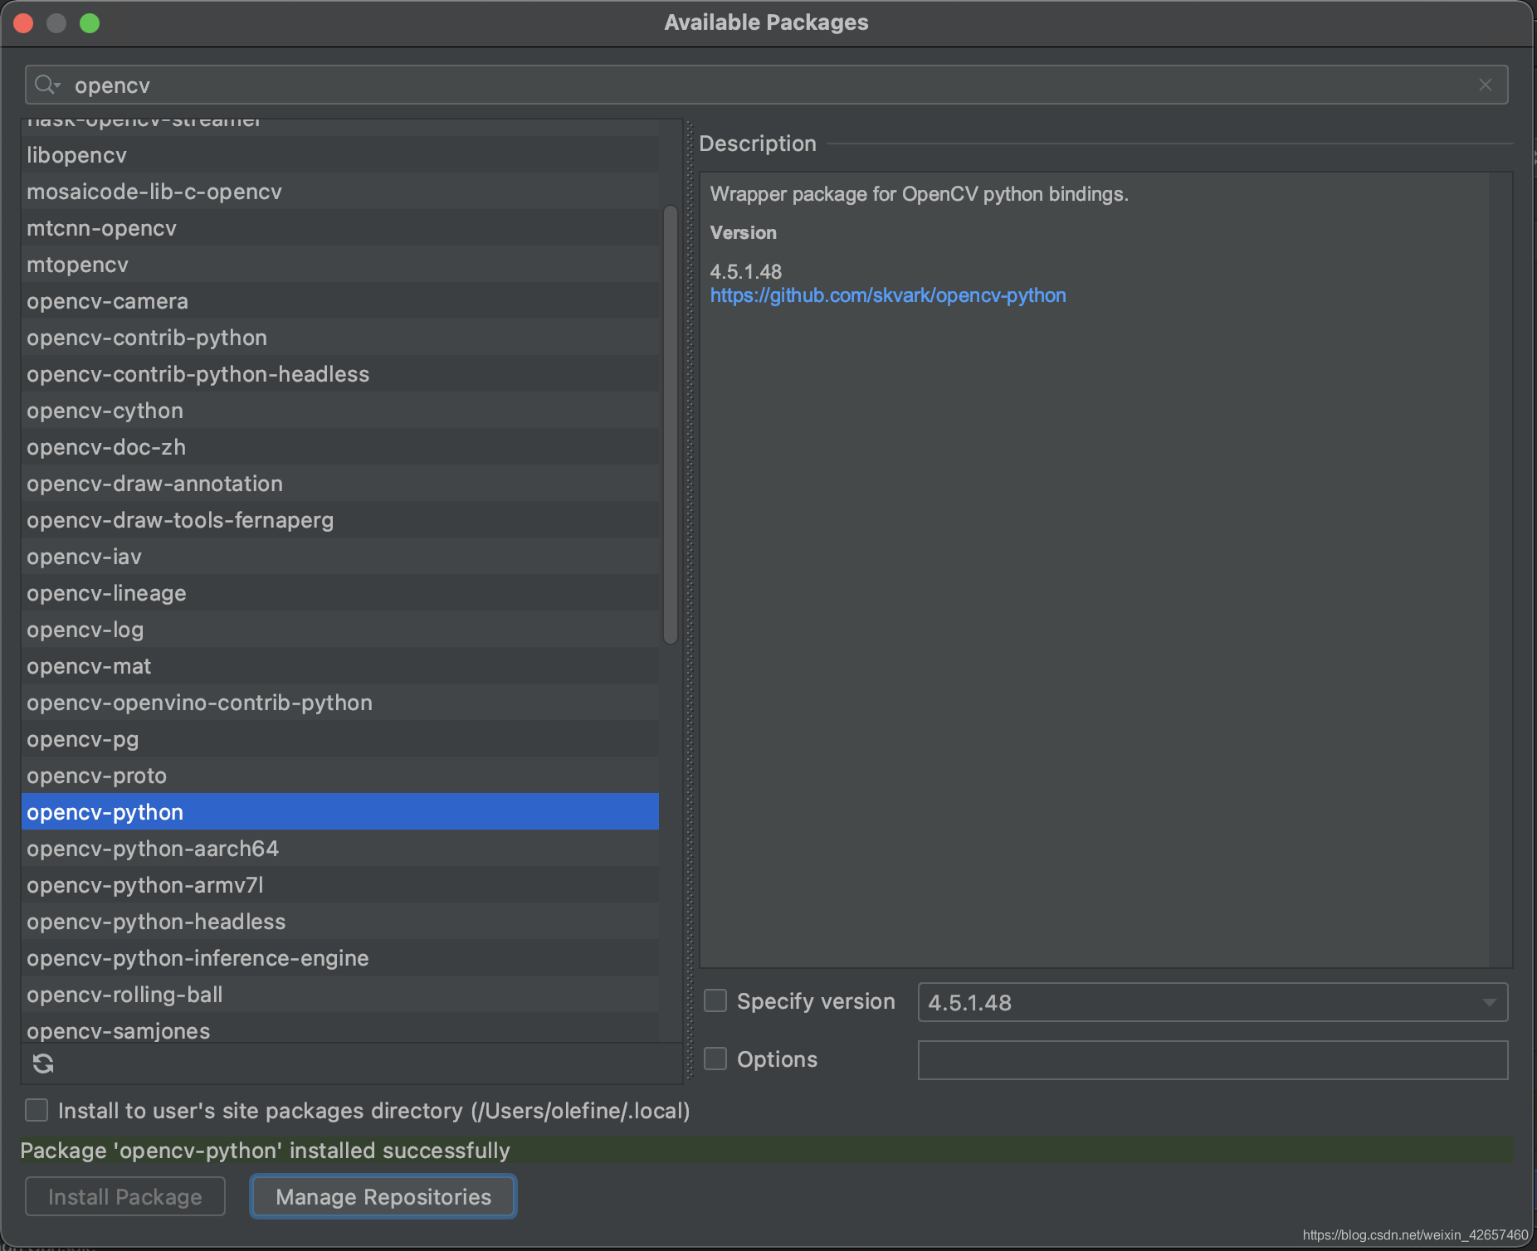Click the Manage Repositories button
Viewport: 1537px width, 1251px height.
point(383,1196)
